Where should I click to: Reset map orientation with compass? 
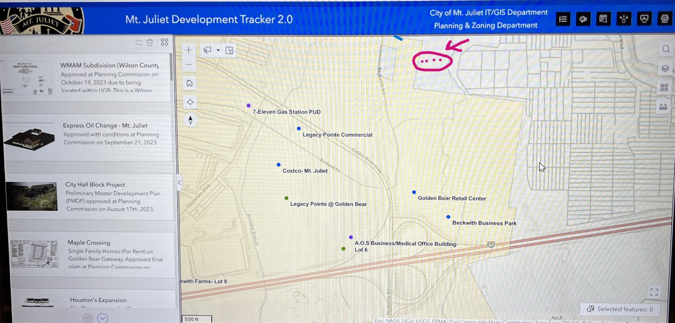click(190, 120)
